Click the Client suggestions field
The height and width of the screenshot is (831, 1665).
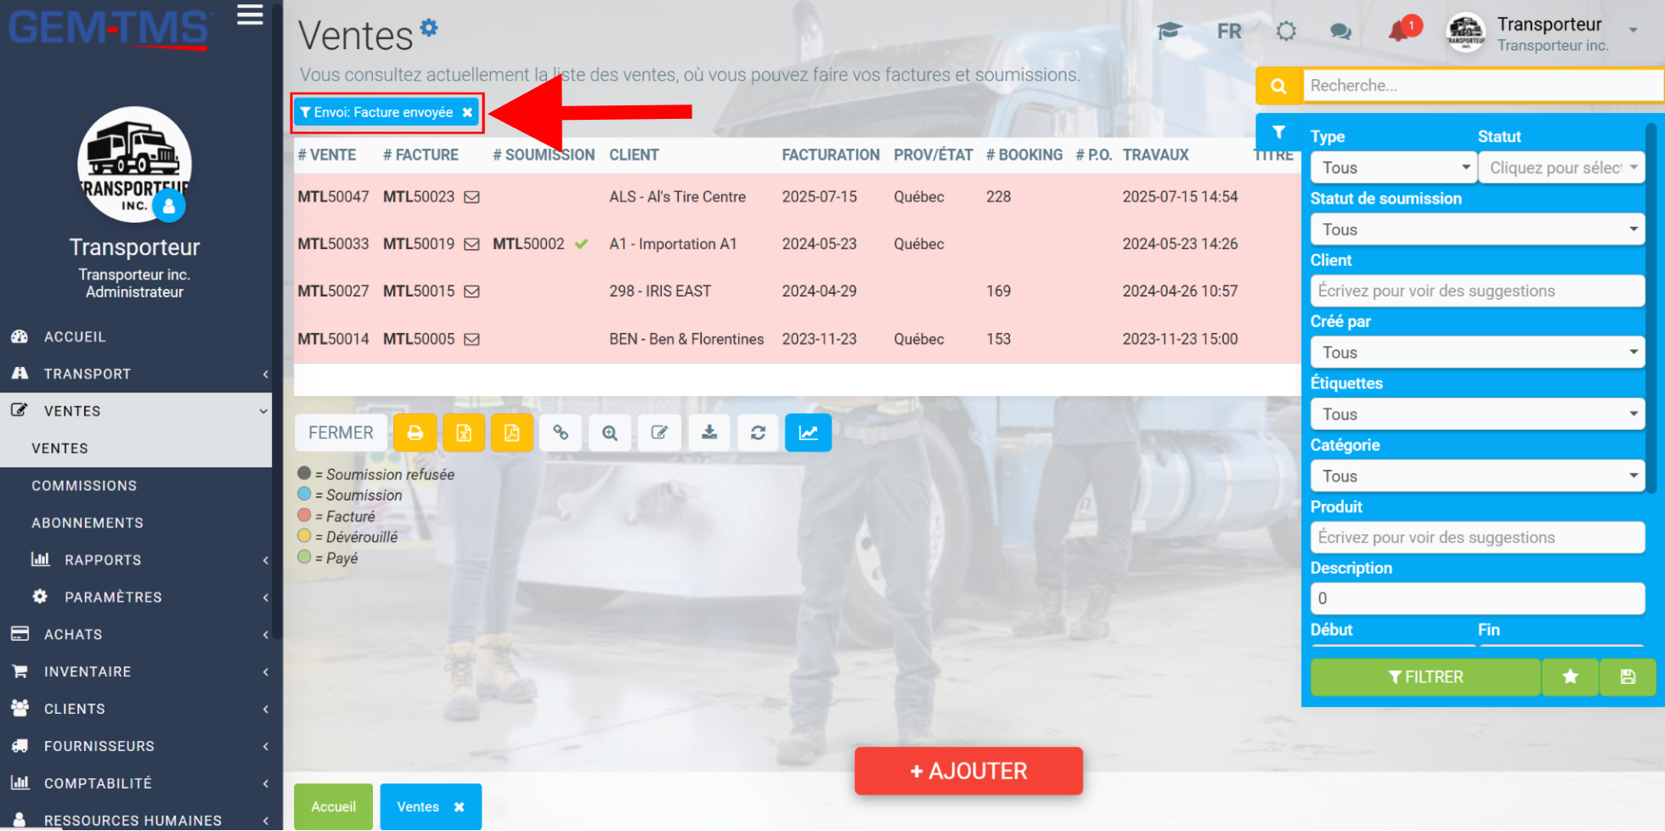coord(1477,291)
